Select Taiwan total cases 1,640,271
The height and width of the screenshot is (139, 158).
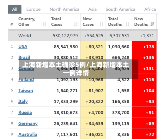tap(67, 91)
